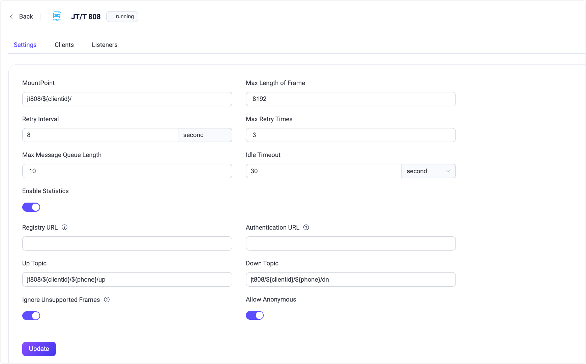Click the JT/T 808 gateway car icon

57,16
